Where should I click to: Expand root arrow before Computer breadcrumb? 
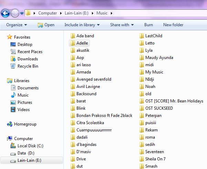point(34,13)
